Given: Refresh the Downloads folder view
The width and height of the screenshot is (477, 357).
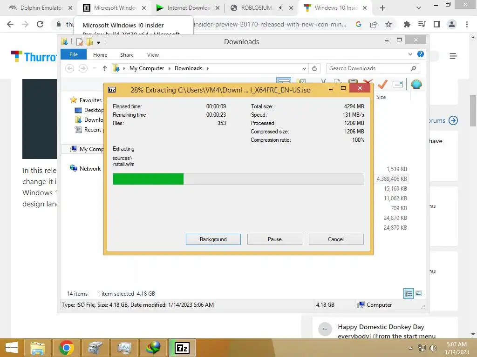Looking at the screenshot, I should (314, 68).
